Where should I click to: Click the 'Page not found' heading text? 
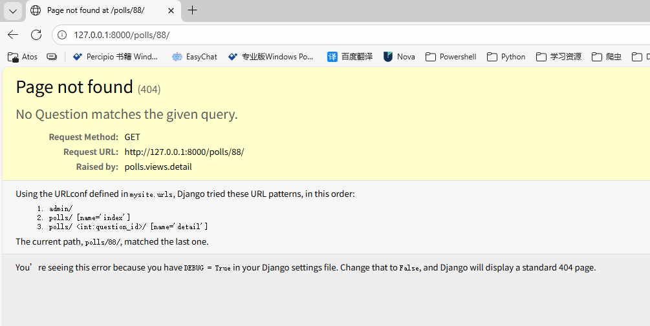(x=74, y=87)
